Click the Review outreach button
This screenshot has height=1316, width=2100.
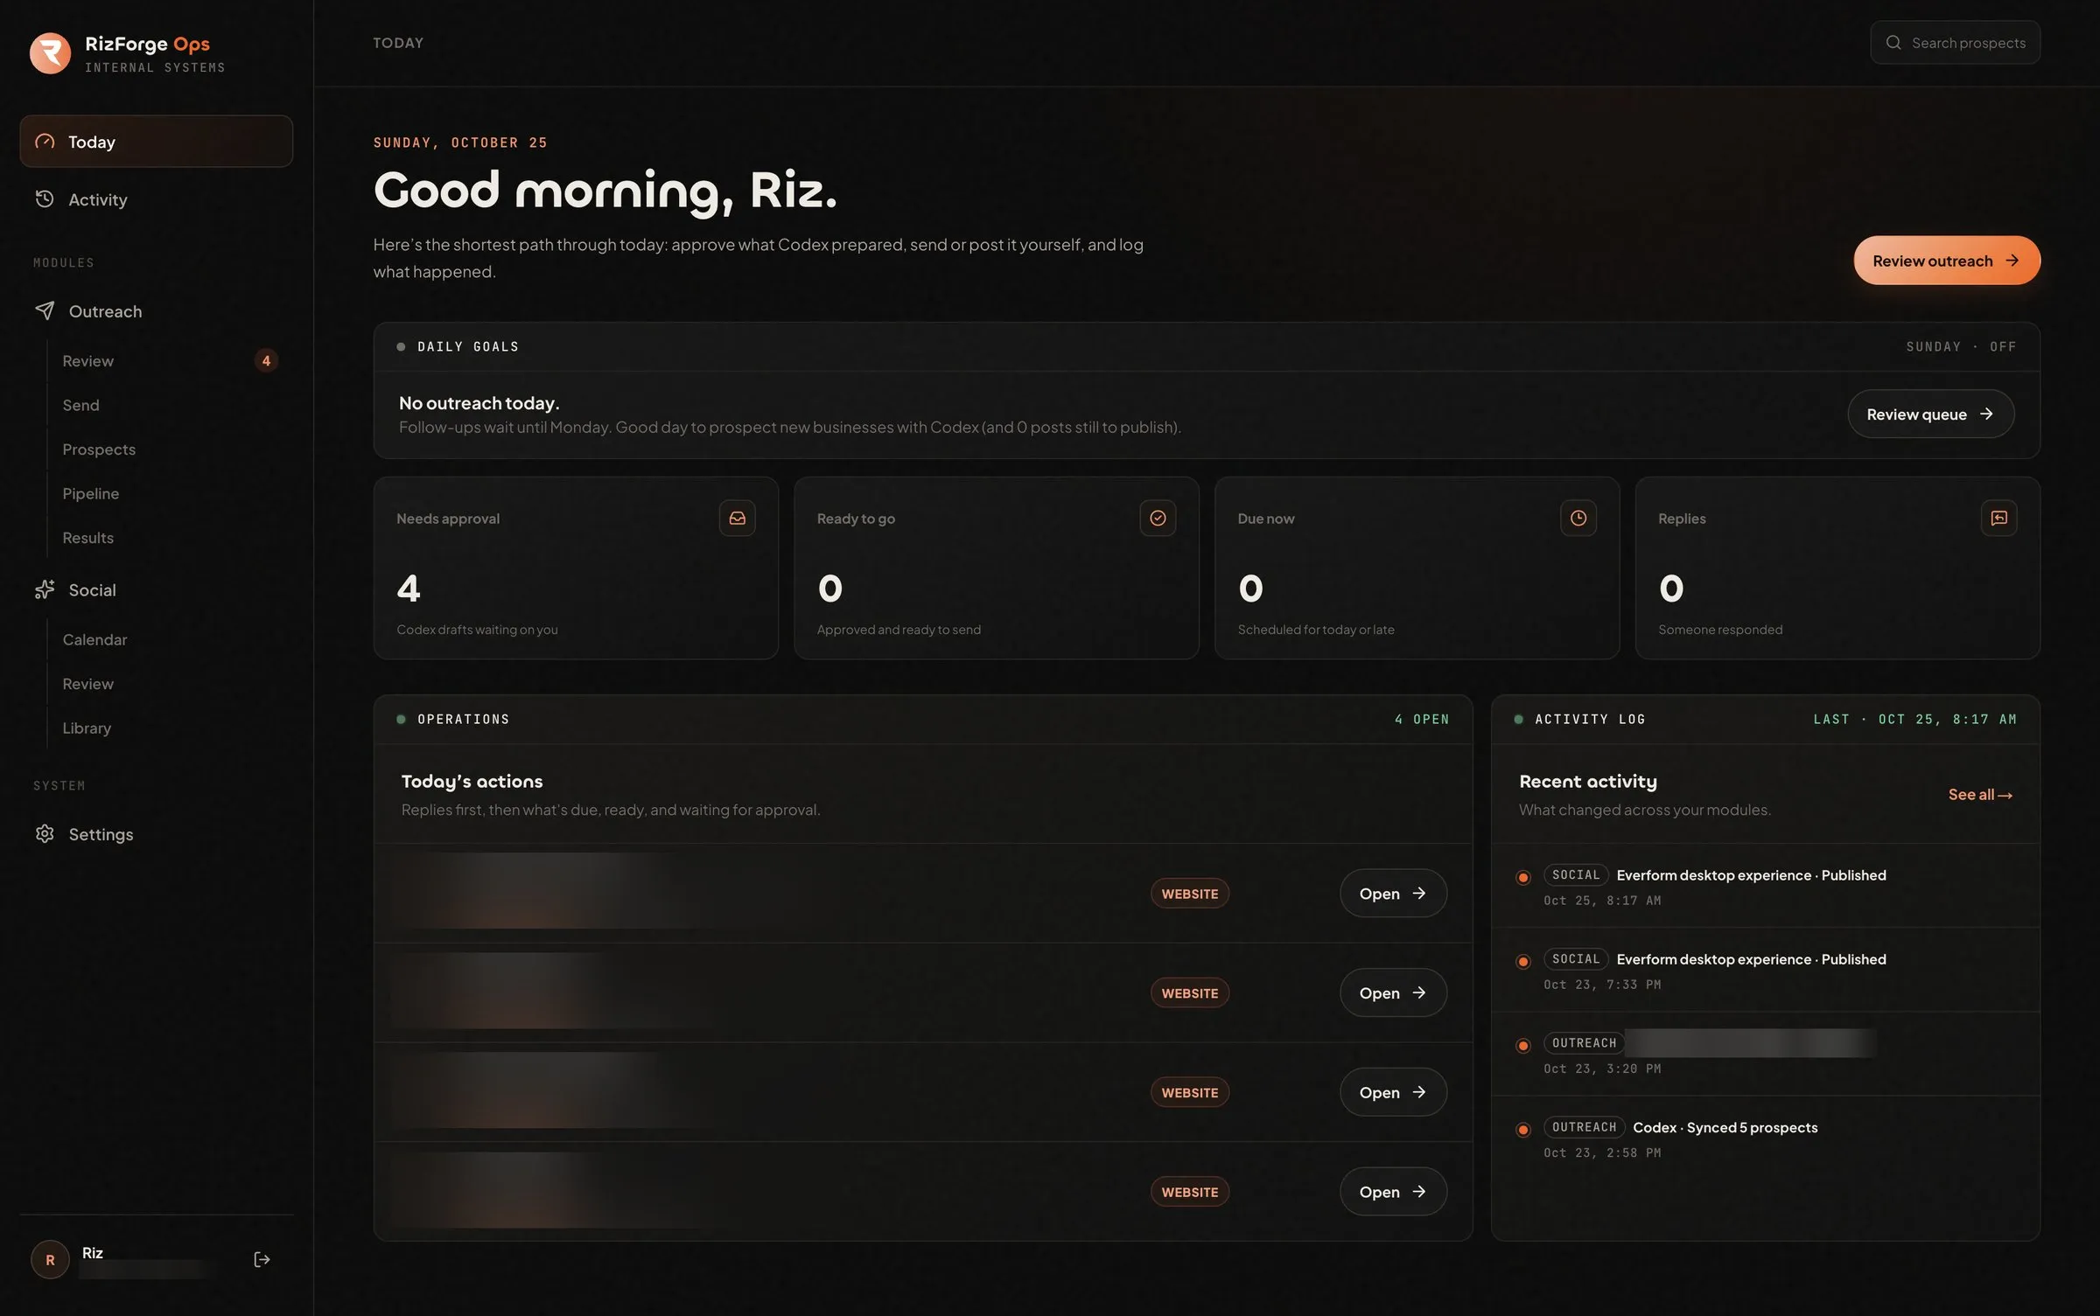1947,261
